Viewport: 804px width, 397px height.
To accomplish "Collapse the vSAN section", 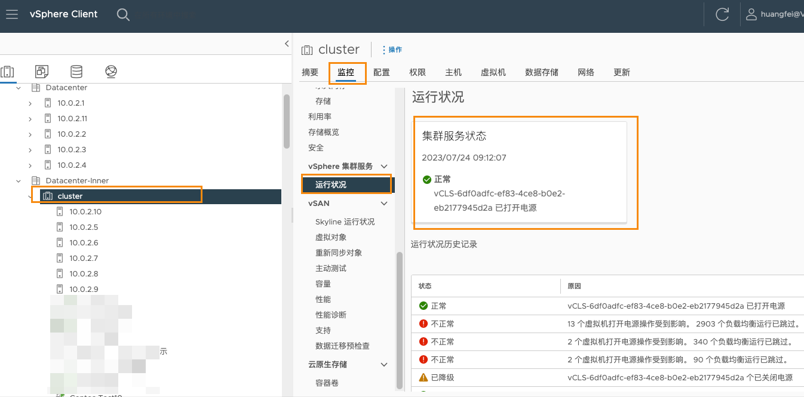I will [x=384, y=204].
